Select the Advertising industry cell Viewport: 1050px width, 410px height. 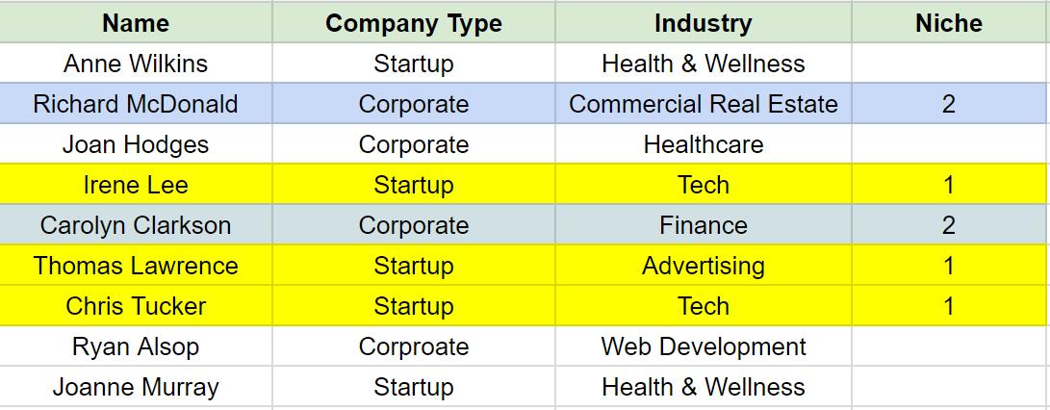(x=704, y=266)
